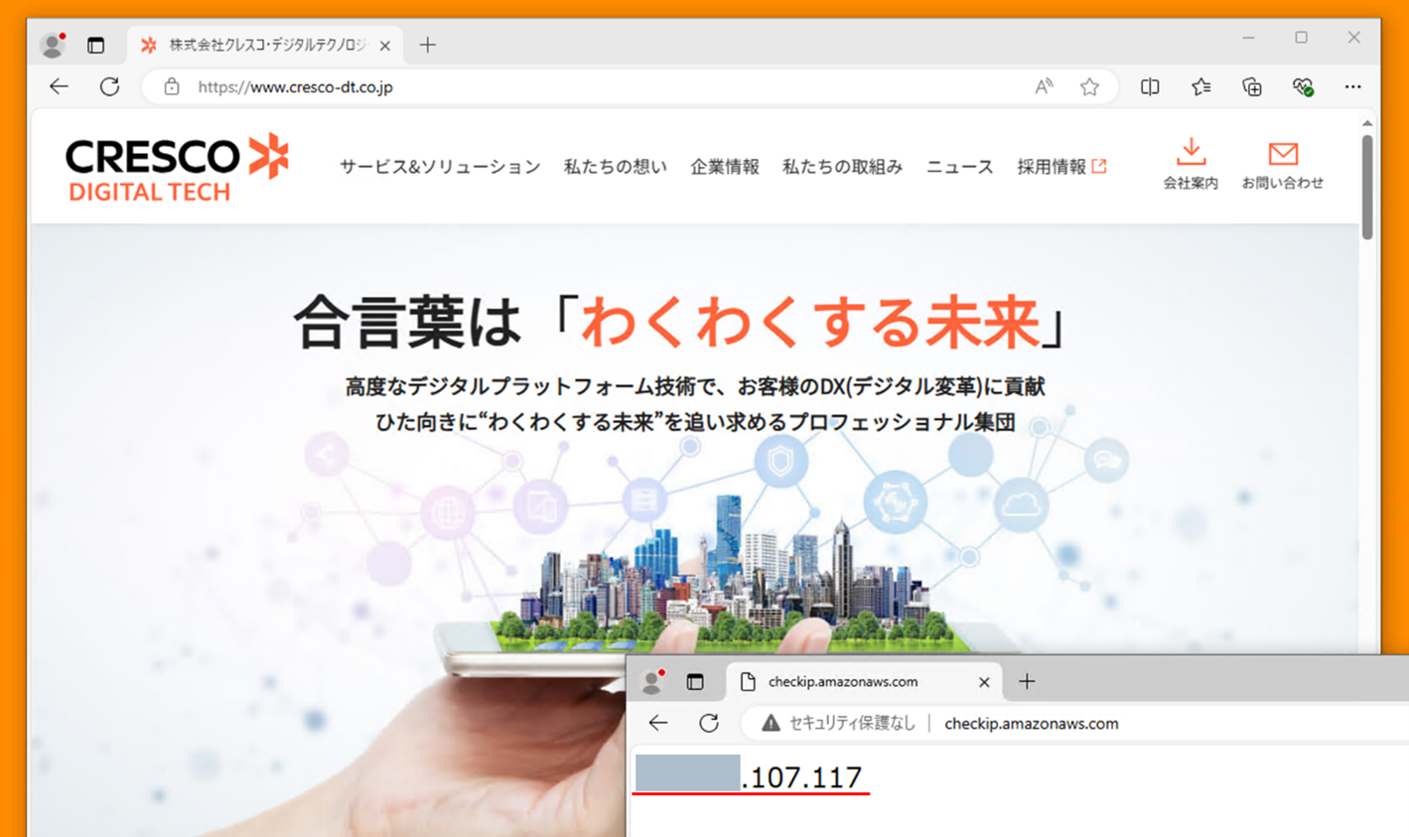Click the IP address ending .107.117
The width and height of the screenshot is (1409, 837).
pos(751,776)
